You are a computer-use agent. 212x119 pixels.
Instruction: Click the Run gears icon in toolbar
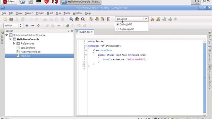[x=164, y=19]
